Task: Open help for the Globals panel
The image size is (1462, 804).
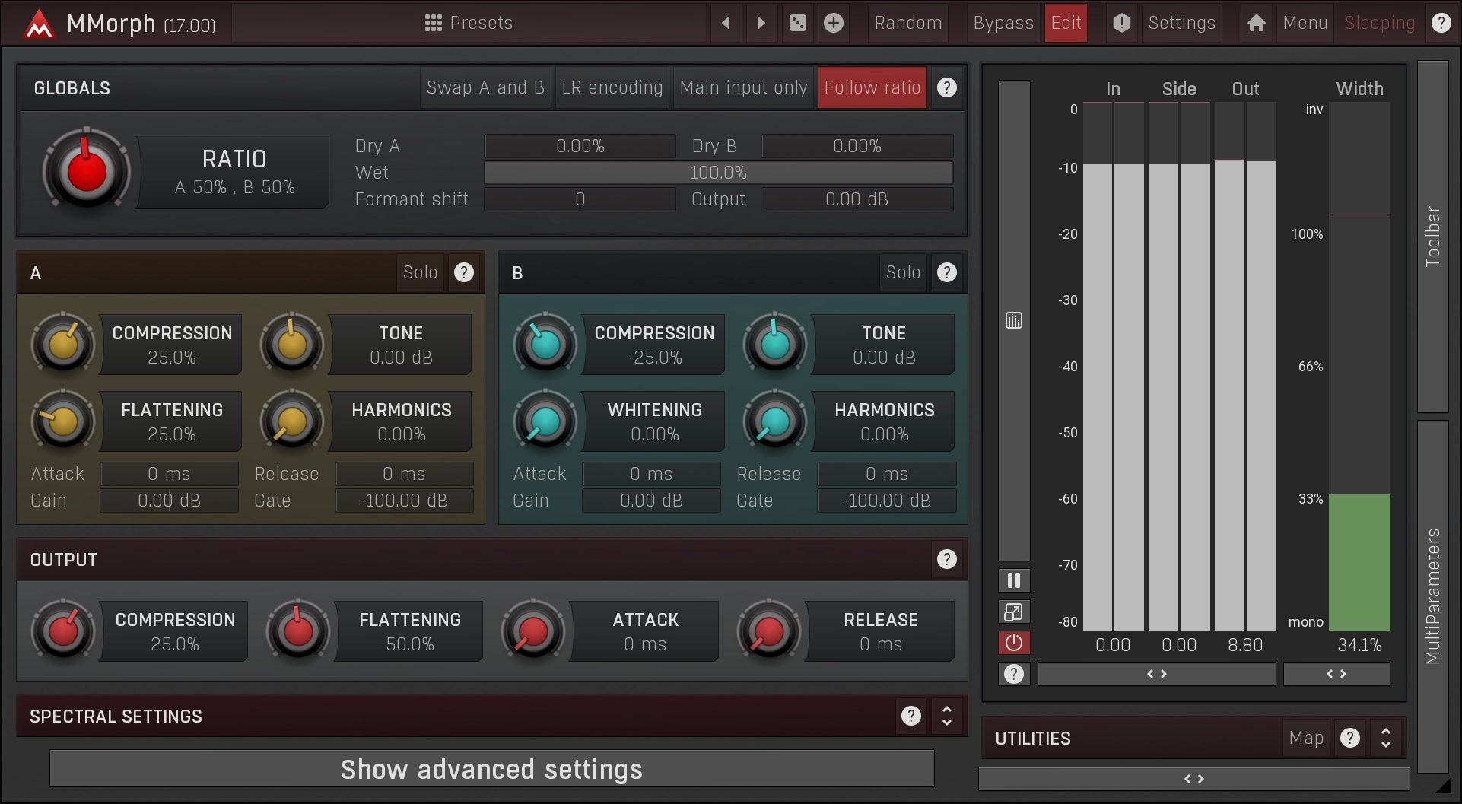Action: (x=946, y=87)
